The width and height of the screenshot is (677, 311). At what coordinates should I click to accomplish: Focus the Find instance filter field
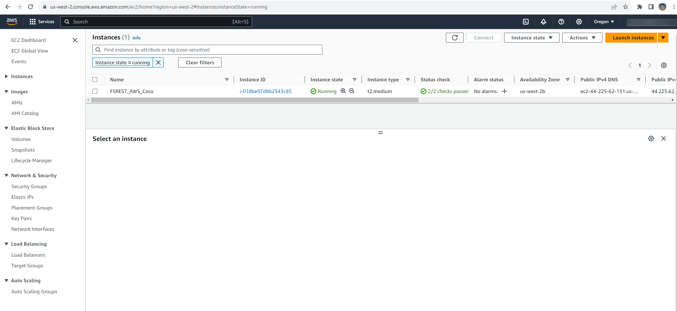tap(207, 50)
